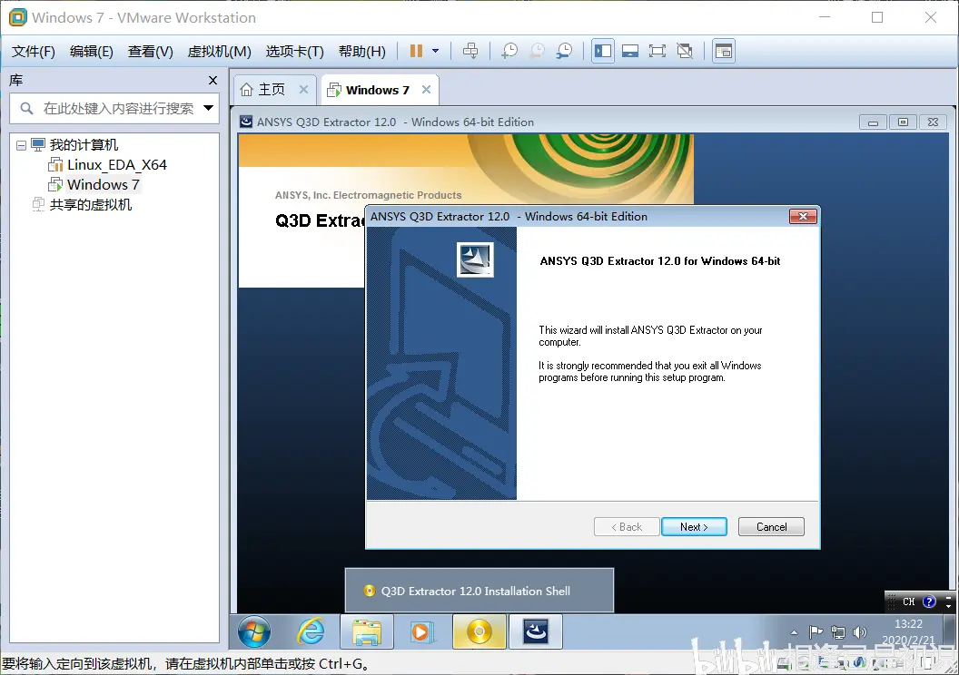The width and height of the screenshot is (959, 675).
Task: Select 我的计算机 in the library tree
Action: point(84,145)
